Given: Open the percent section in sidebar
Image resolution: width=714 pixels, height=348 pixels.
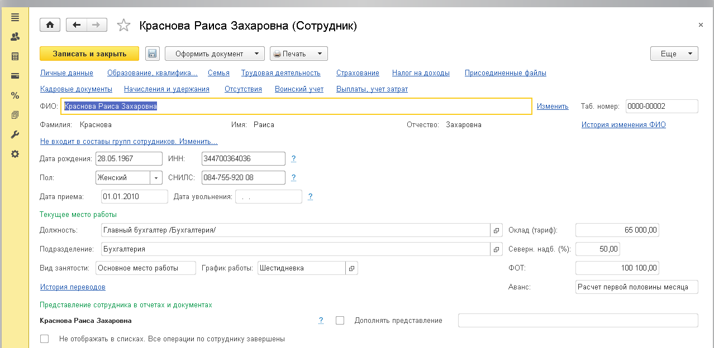Looking at the screenshot, I should tap(15, 95).
